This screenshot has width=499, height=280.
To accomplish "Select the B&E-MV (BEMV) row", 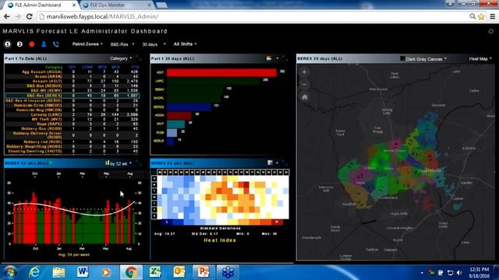I will 72,90.
